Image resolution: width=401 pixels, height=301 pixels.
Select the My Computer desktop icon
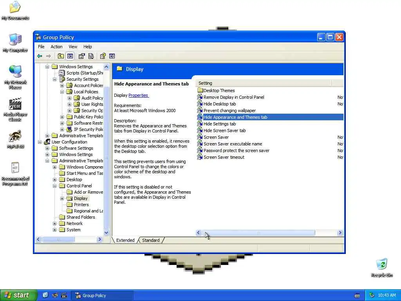coord(15,42)
